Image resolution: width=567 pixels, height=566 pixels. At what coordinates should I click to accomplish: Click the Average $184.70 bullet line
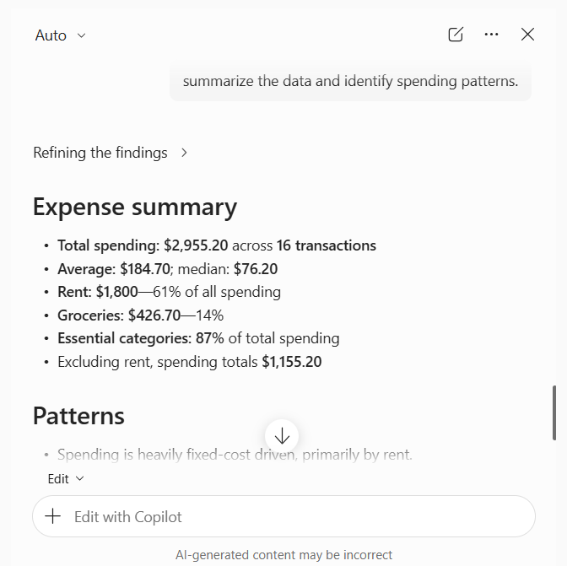pyautogui.click(x=167, y=269)
